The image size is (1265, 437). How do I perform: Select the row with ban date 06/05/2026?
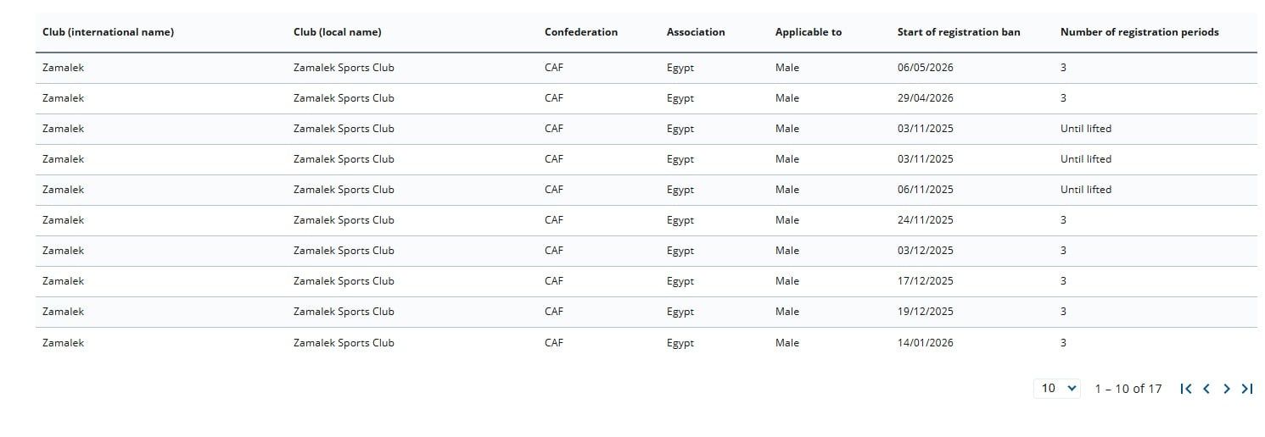pos(646,68)
